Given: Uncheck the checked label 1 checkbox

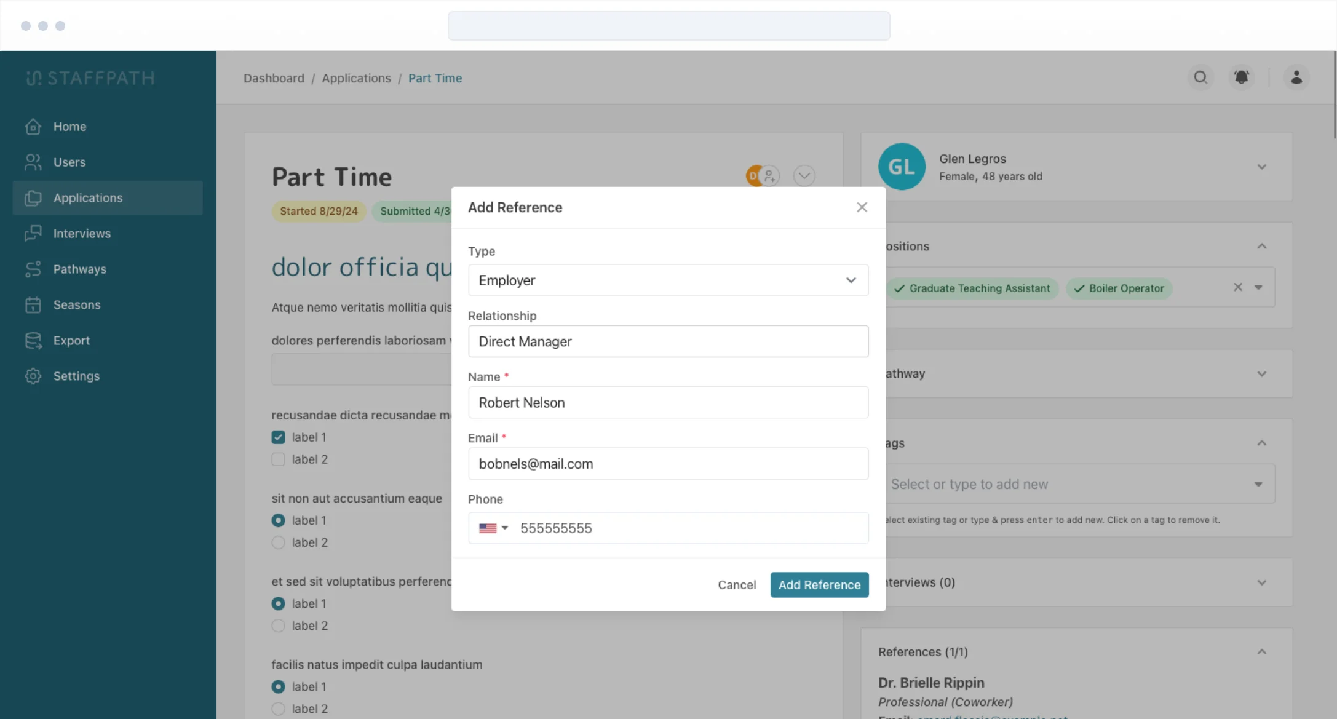Looking at the screenshot, I should pos(279,437).
